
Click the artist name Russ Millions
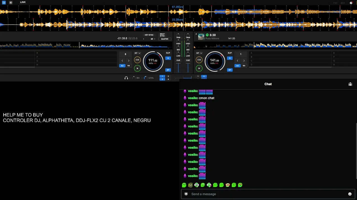pos(212,39)
